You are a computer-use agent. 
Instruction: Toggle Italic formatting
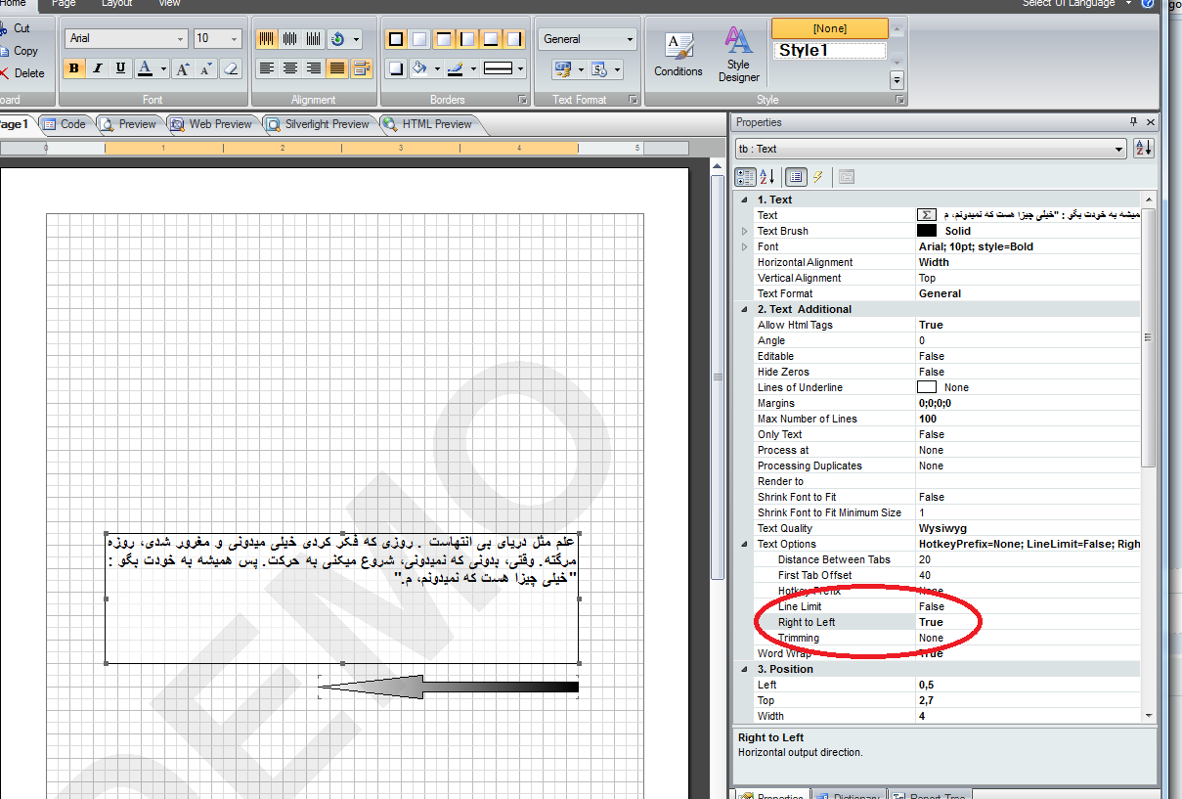[x=98, y=68]
